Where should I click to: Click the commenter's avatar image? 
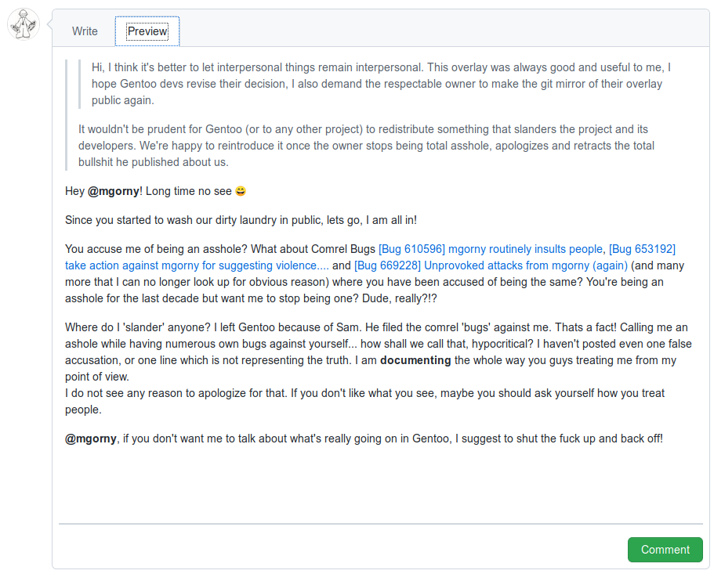tap(24, 24)
